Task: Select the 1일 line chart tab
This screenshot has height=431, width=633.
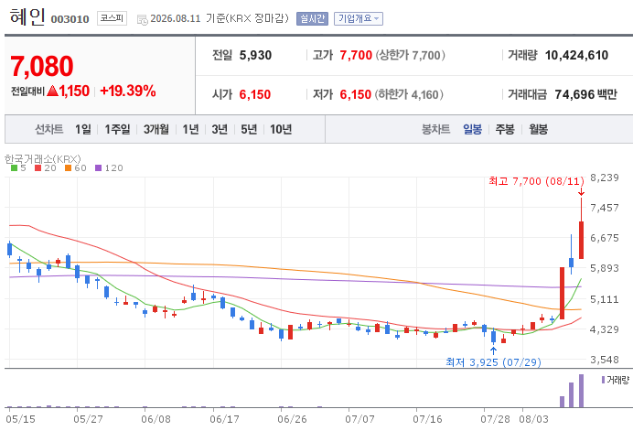Action: point(82,129)
